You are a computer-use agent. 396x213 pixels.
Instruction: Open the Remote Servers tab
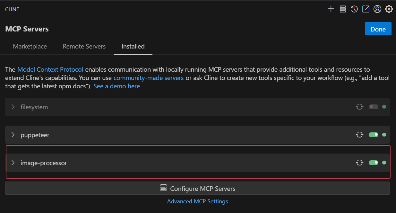[84, 46]
